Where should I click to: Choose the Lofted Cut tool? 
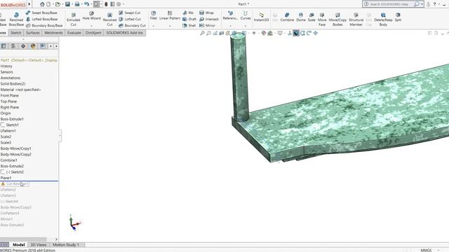[130, 19]
